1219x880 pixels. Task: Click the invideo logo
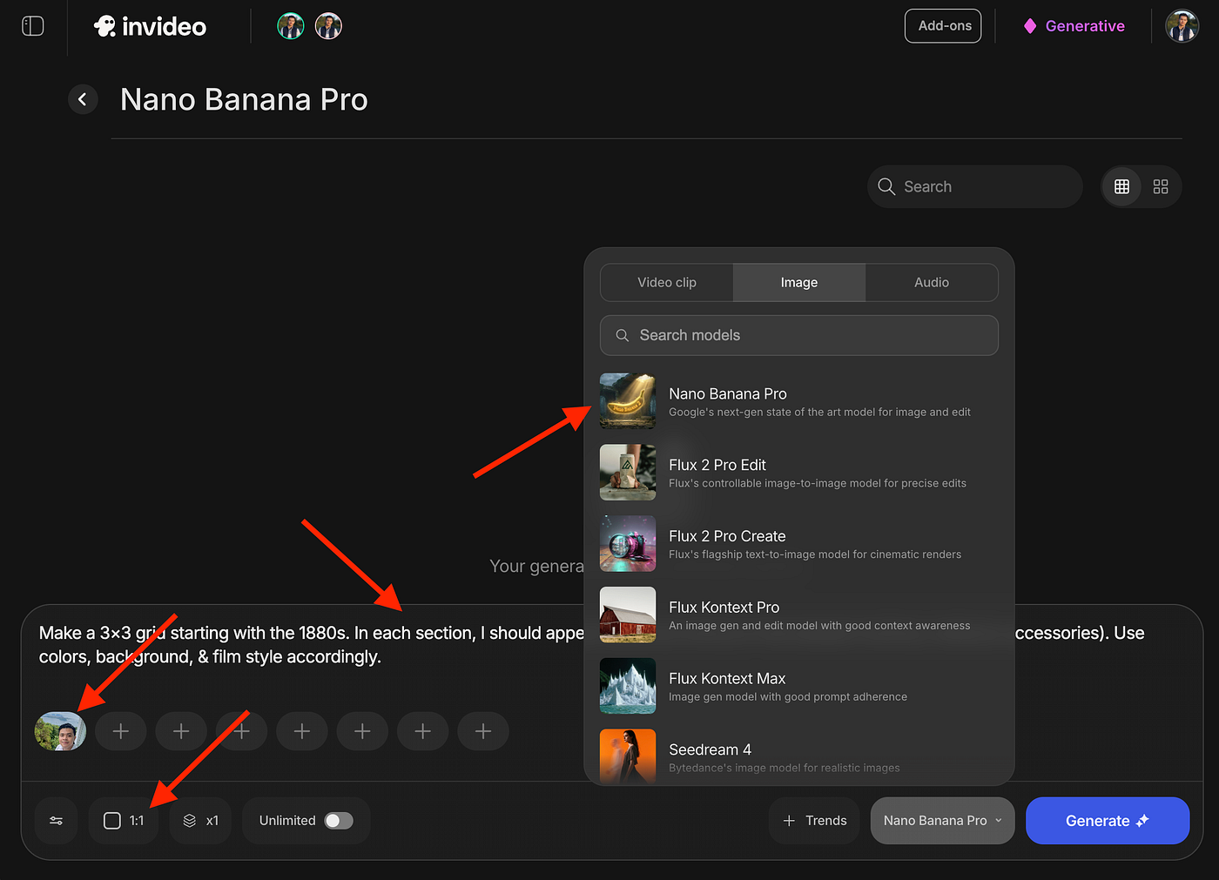[150, 26]
